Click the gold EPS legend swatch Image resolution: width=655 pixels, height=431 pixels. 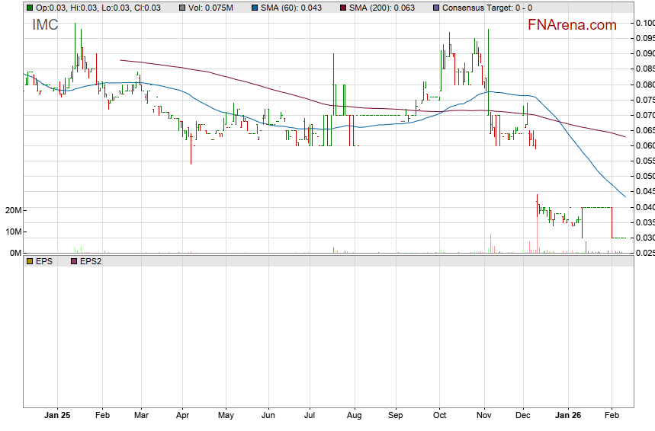(x=29, y=261)
